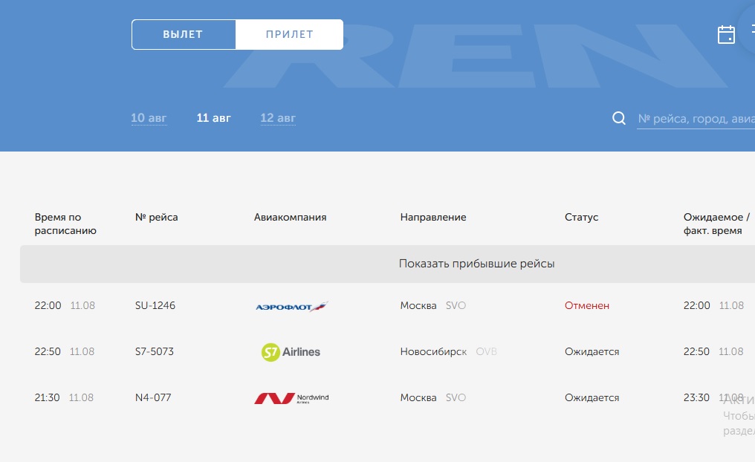Image resolution: width=755 pixels, height=462 pixels.
Task: Click the Авиакомпания column header
Action: [290, 217]
